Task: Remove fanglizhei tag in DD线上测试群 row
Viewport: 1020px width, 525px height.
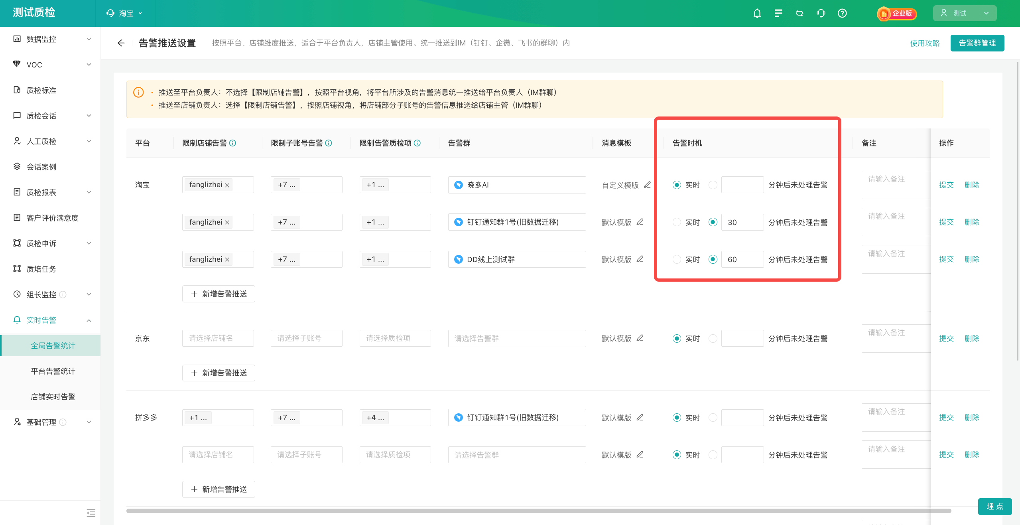Action: tap(227, 260)
